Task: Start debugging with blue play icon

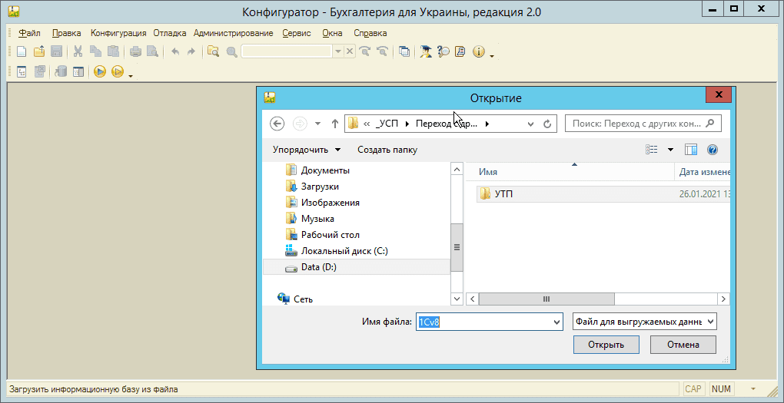Action: pos(99,72)
